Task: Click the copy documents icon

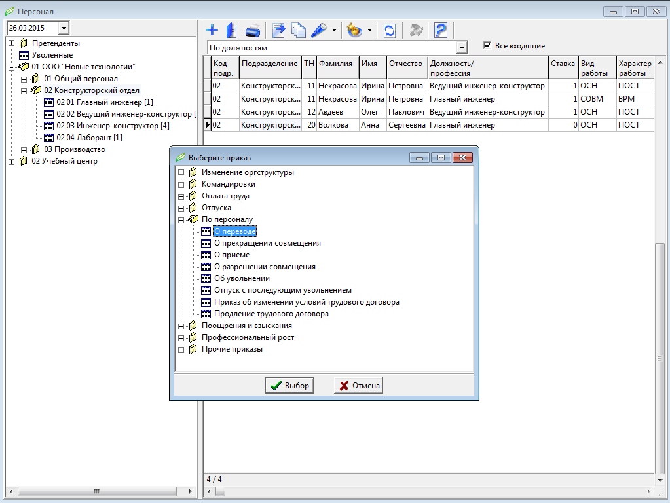Action: [298, 30]
